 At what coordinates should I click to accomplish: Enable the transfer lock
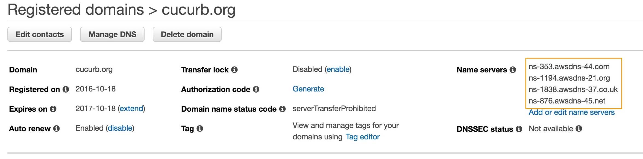tap(338, 69)
